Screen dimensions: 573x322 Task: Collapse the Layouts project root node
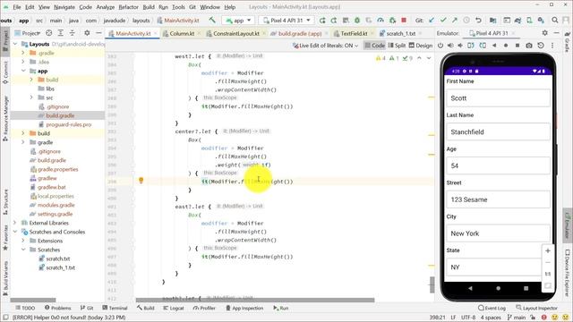click(x=15, y=44)
